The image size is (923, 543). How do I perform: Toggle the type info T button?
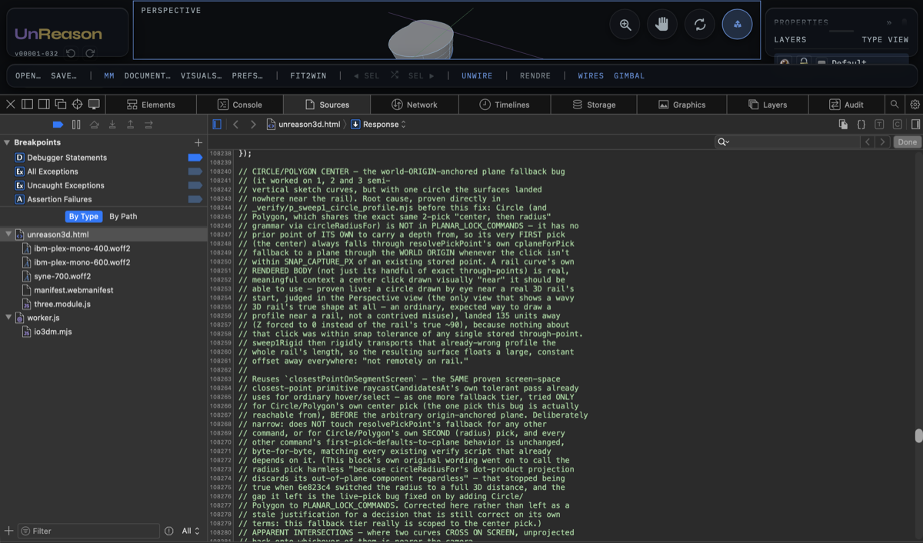coord(879,124)
